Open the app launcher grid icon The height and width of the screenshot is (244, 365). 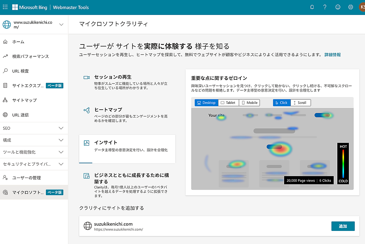point(5,7)
